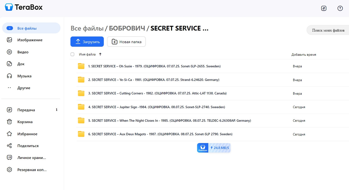Toggle the sort arrow next to Имя файла
The height and width of the screenshot is (190, 349).
[x=100, y=54]
